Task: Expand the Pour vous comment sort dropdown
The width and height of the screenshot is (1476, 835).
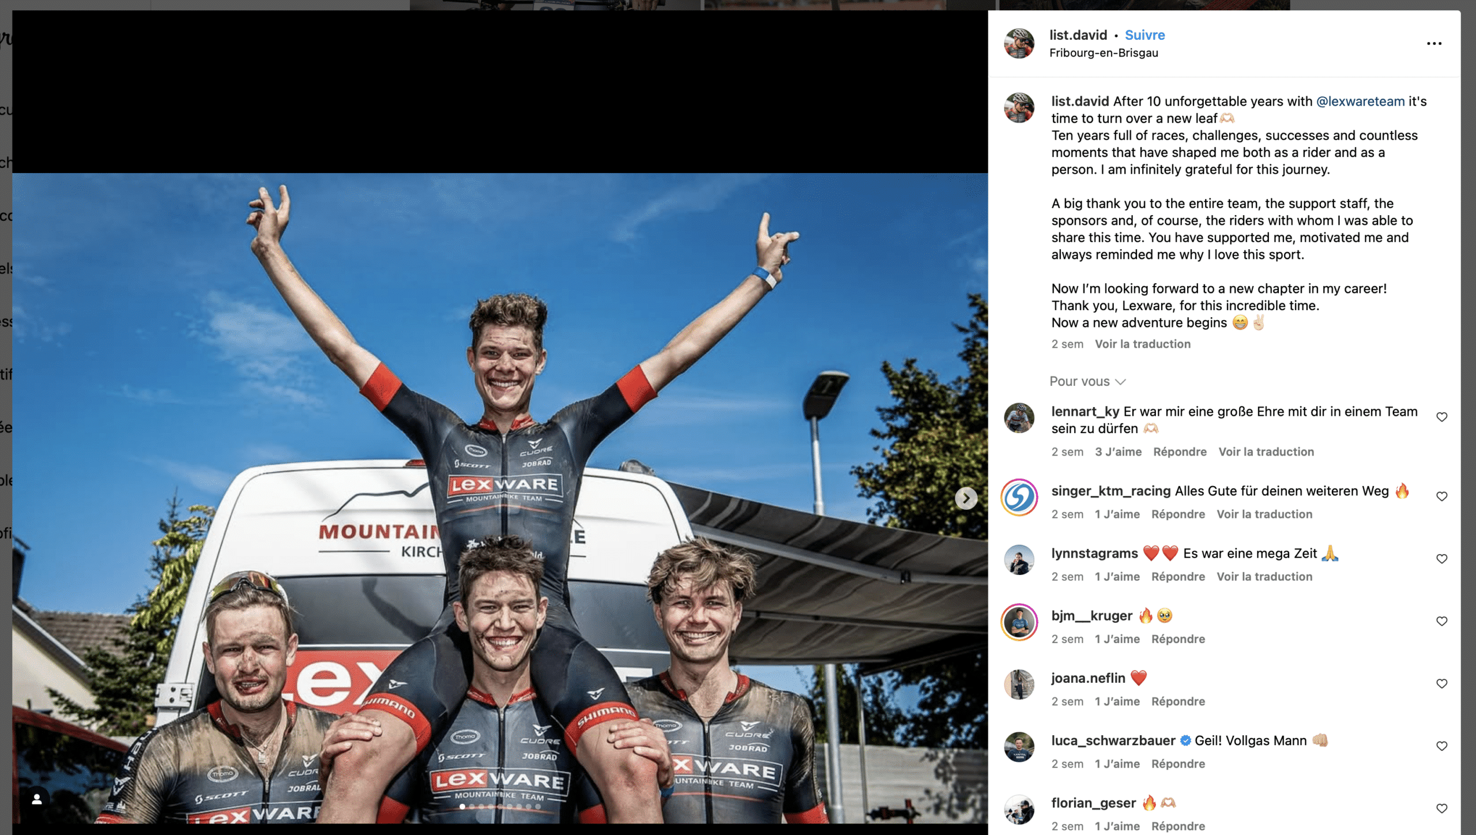Action: coord(1087,381)
